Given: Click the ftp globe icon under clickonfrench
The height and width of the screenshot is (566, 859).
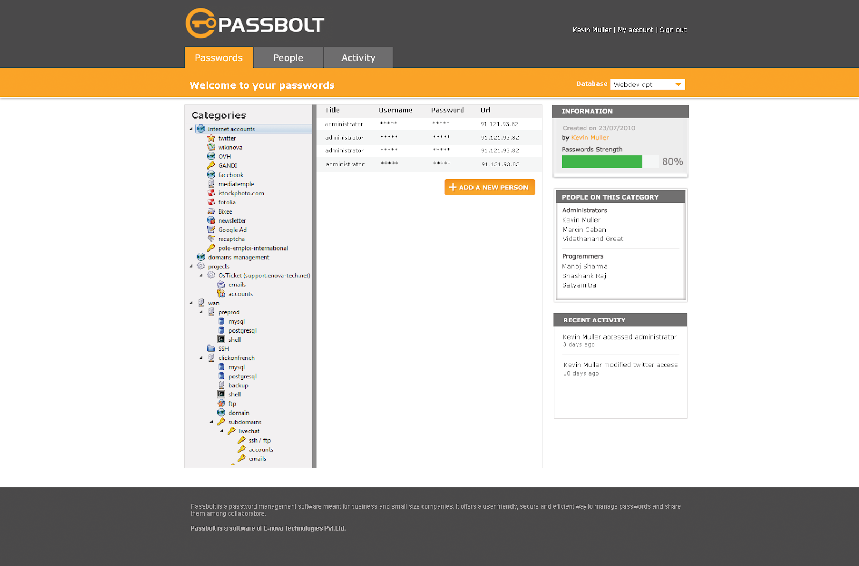Looking at the screenshot, I should point(222,403).
